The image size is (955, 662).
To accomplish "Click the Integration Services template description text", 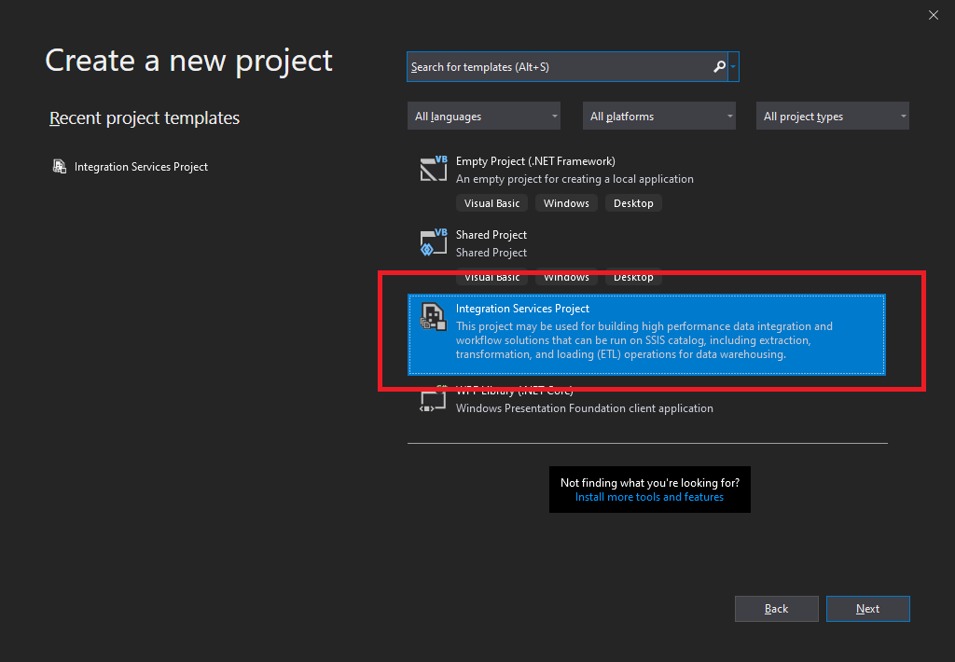I will 644,340.
